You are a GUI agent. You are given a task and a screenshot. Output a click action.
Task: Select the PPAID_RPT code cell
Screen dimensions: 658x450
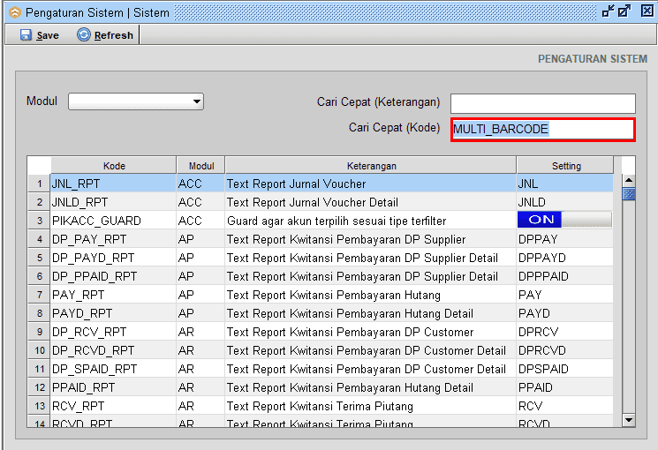(113, 387)
